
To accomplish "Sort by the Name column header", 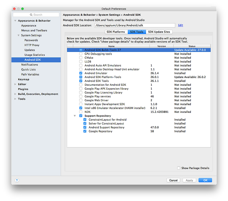I will [111, 46].
